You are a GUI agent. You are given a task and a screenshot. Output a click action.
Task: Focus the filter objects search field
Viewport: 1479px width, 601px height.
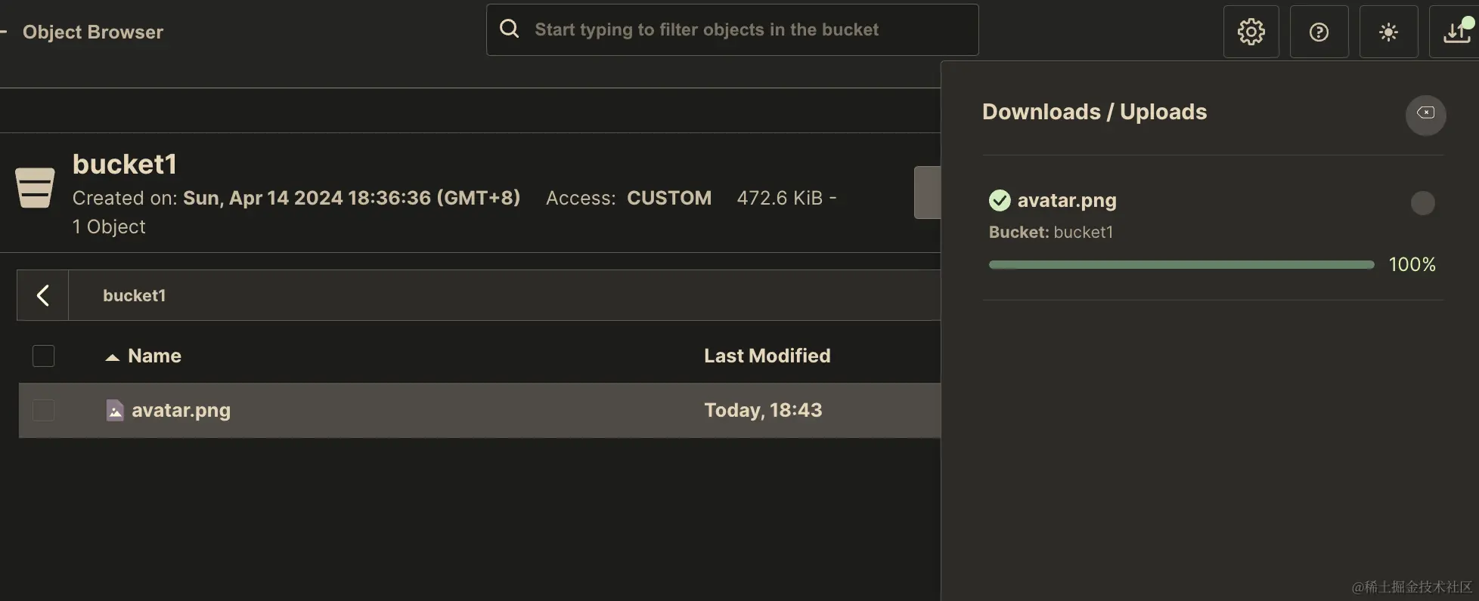point(749,29)
